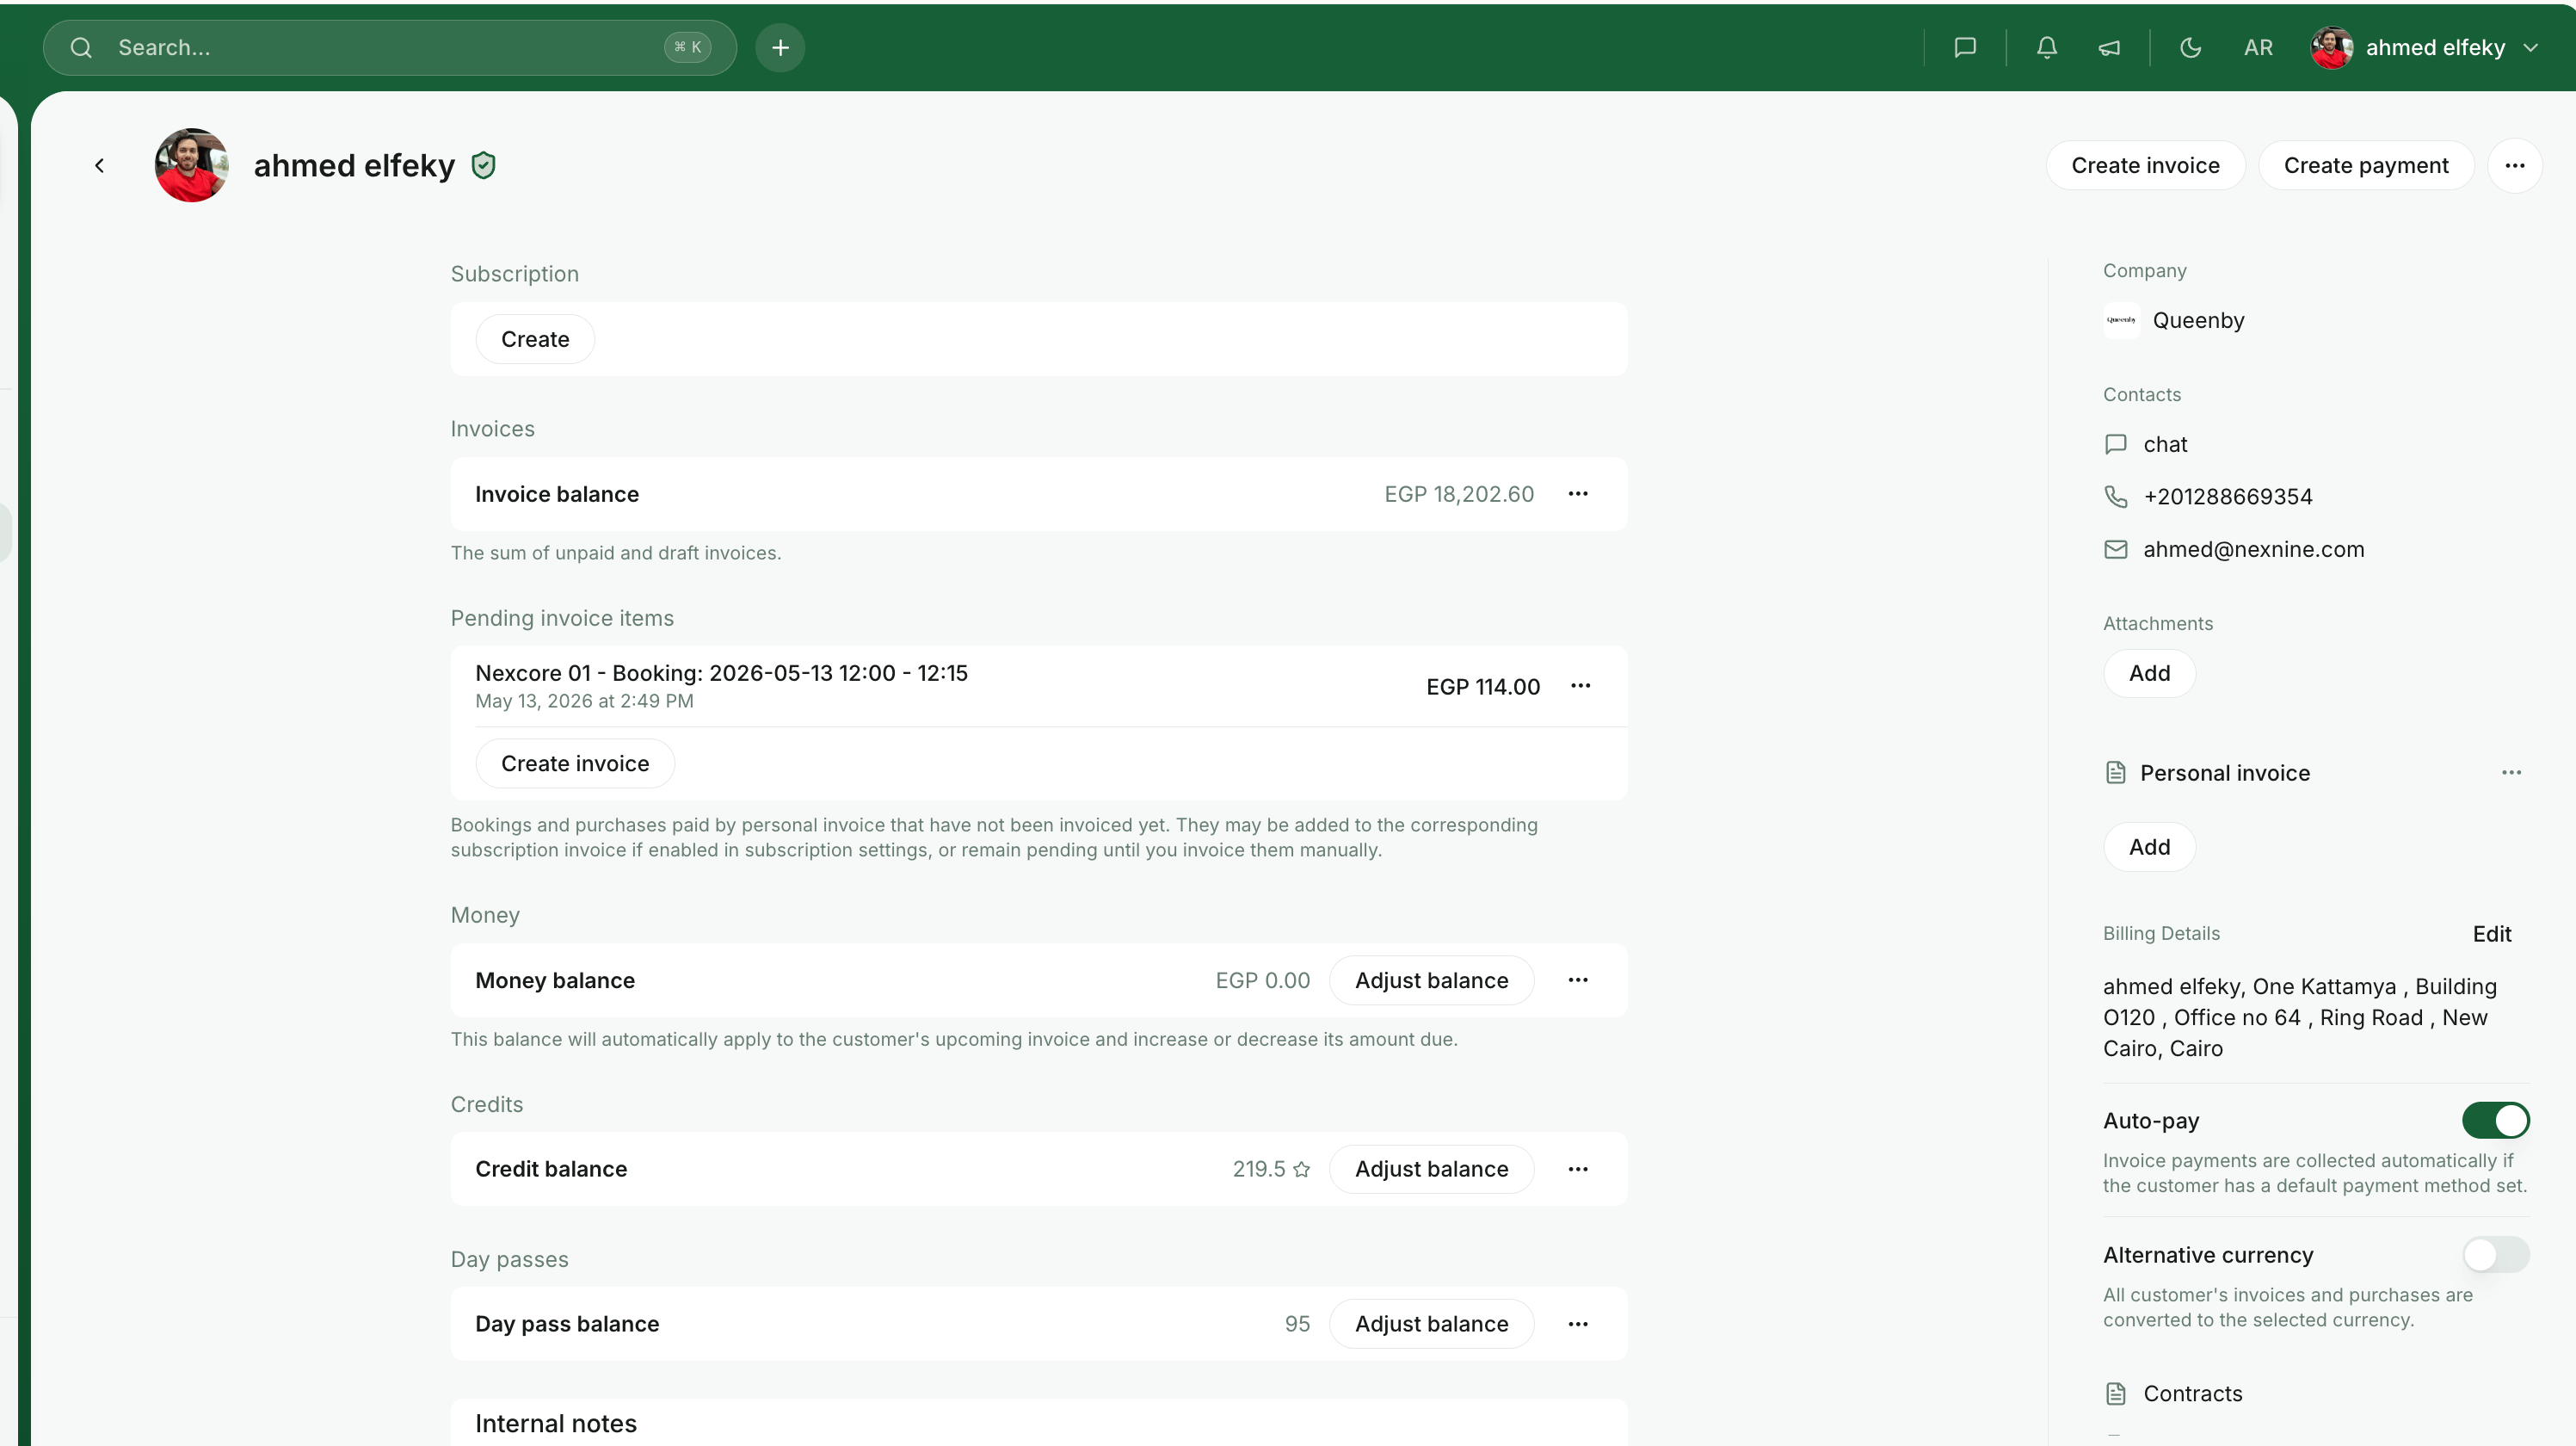Enable the Alternative currency toggle
Screen dimensions: 2576x1446
coord(2495,1255)
